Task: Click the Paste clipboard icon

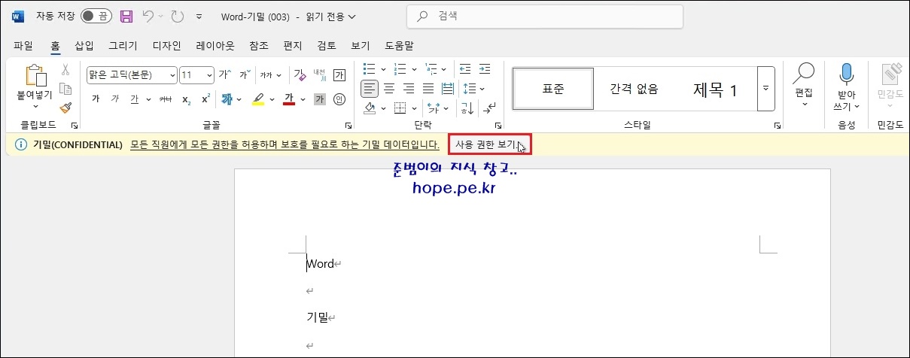Action: (x=35, y=75)
